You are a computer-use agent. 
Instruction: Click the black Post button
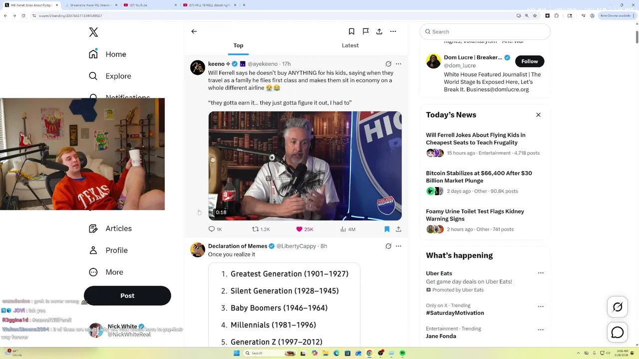coord(127,296)
